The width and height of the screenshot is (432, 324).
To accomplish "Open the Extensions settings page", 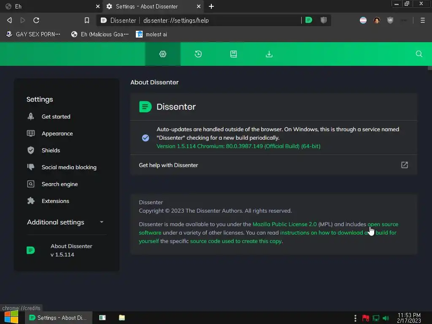I will click(x=55, y=201).
